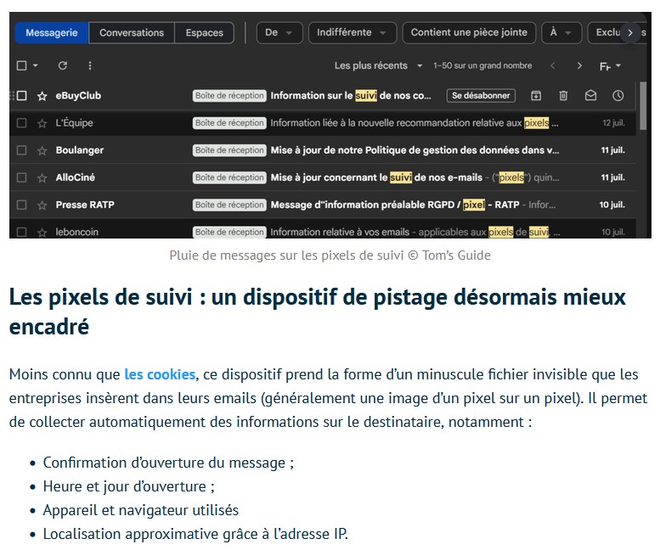
Task: Click the Localisation approximative bullet item
Action: pyautogui.click(x=195, y=534)
